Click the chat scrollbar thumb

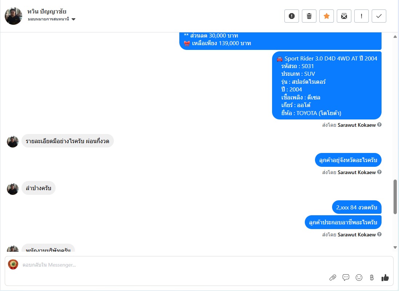(x=395, y=197)
